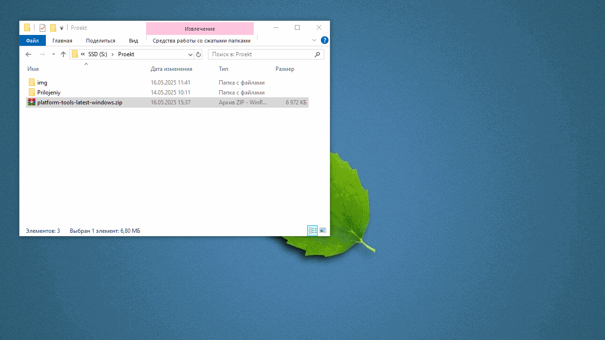Viewport: 605px width, 340px height.
Task: Click the New folder quick access icon
Action: pyautogui.click(x=53, y=28)
